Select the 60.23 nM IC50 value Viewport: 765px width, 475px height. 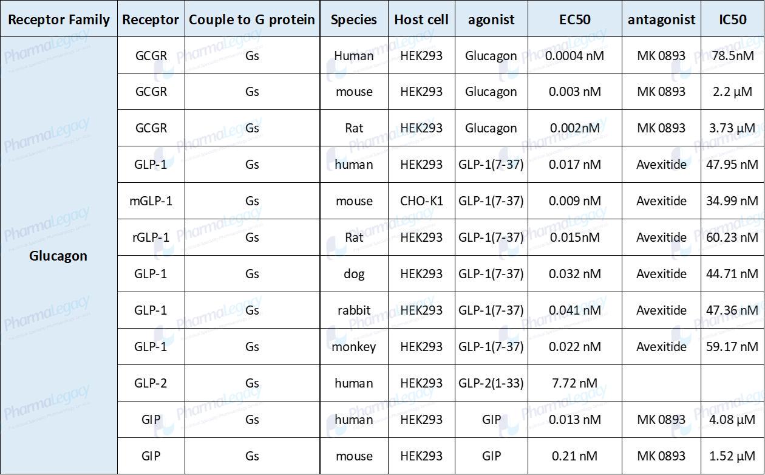(x=733, y=237)
